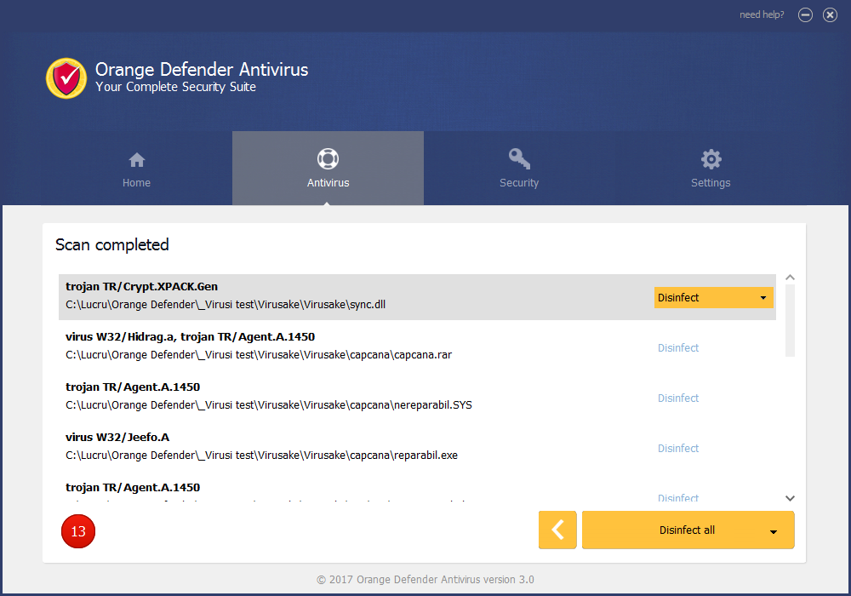Click Disinfect for reparabil.exe
Image resolution: width=851 pixels, height=596 pixels.
[x=678, y=449]
